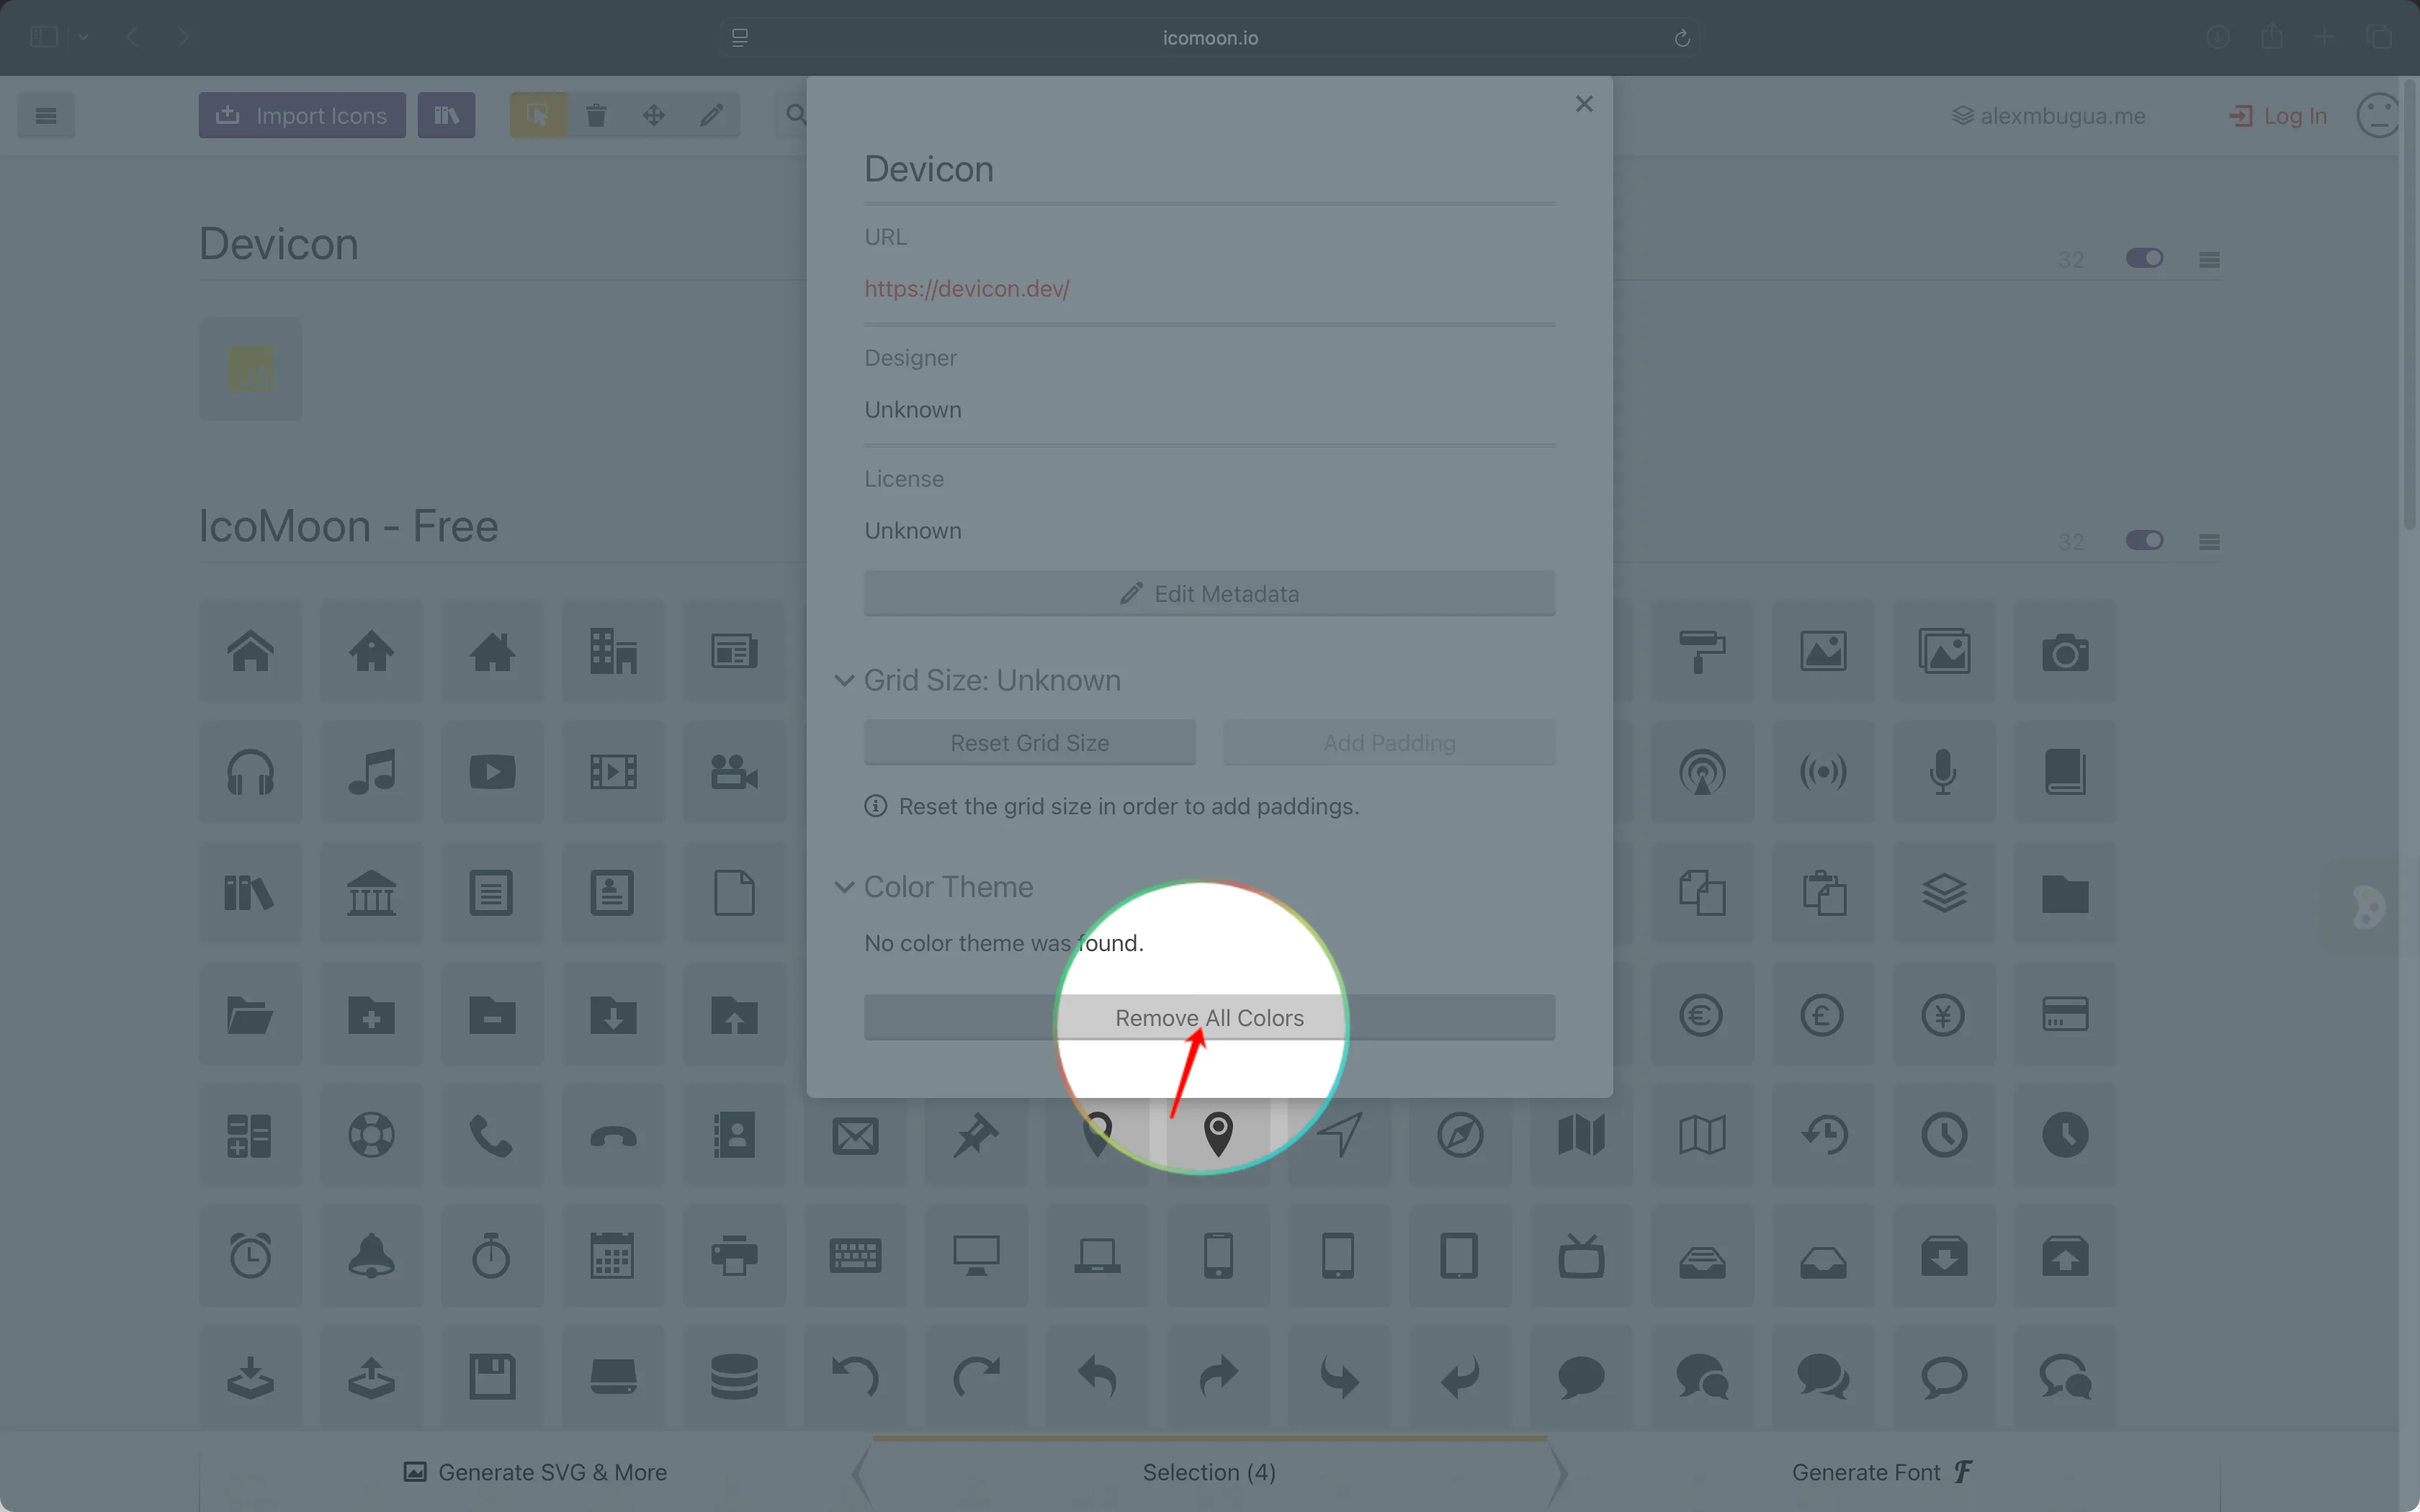Activate the Move tool
Image resolution: width=2420 pixels, height=1512 pixels.
[654, 116]
